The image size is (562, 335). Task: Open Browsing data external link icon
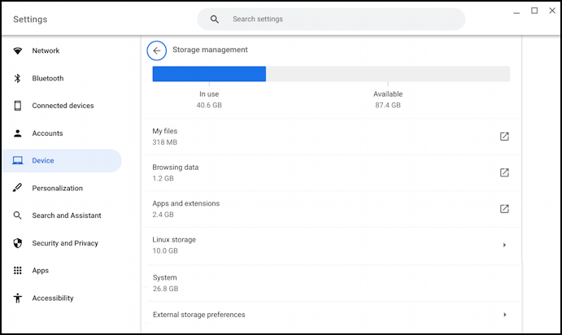pyautogui.click(x=504, y=172)
